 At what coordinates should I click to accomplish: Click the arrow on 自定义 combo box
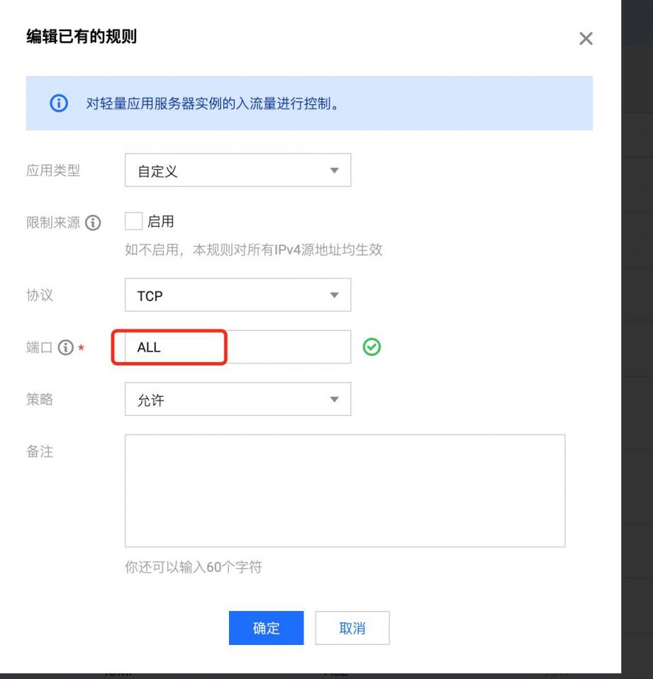point(335,171)
